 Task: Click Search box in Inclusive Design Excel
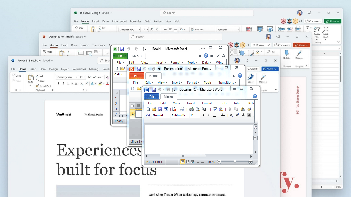pyautogui.click(x=207, y=13)
